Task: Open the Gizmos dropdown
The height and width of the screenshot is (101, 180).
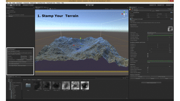Action: tap(107, 9)
